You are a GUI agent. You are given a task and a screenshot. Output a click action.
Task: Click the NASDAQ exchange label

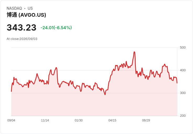pos(14,8)
